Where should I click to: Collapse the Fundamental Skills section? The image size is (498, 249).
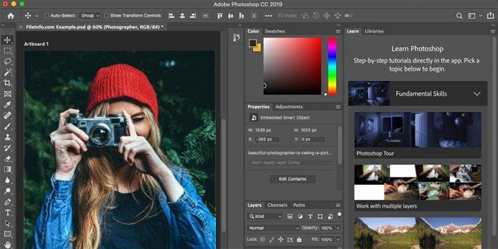tap(477, 94)
